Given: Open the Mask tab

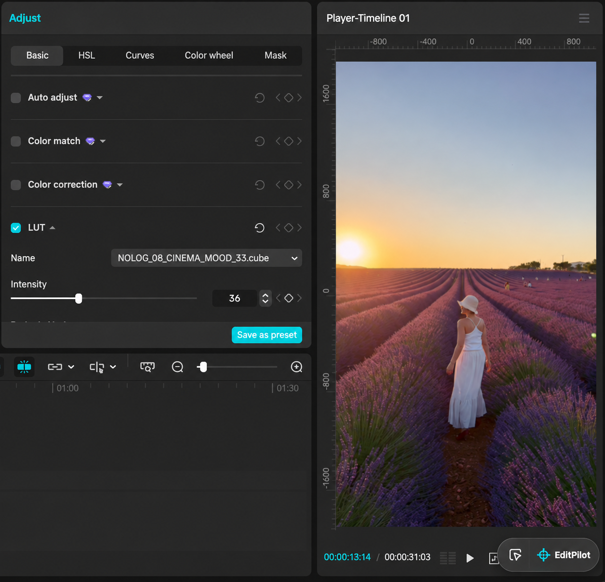Looking at the screenshot, I should coord(275,55).
